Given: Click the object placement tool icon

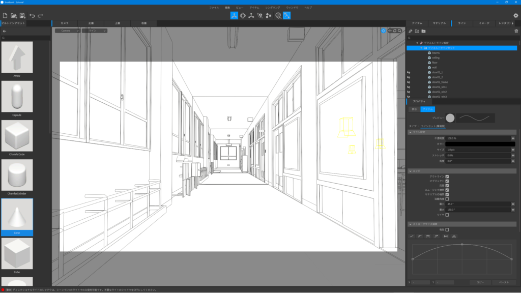Looking at the screenshot, I should pos(269,15).
